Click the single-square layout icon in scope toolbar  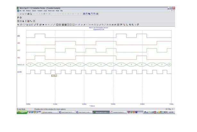pyautogui.click(x=57, y=25)
